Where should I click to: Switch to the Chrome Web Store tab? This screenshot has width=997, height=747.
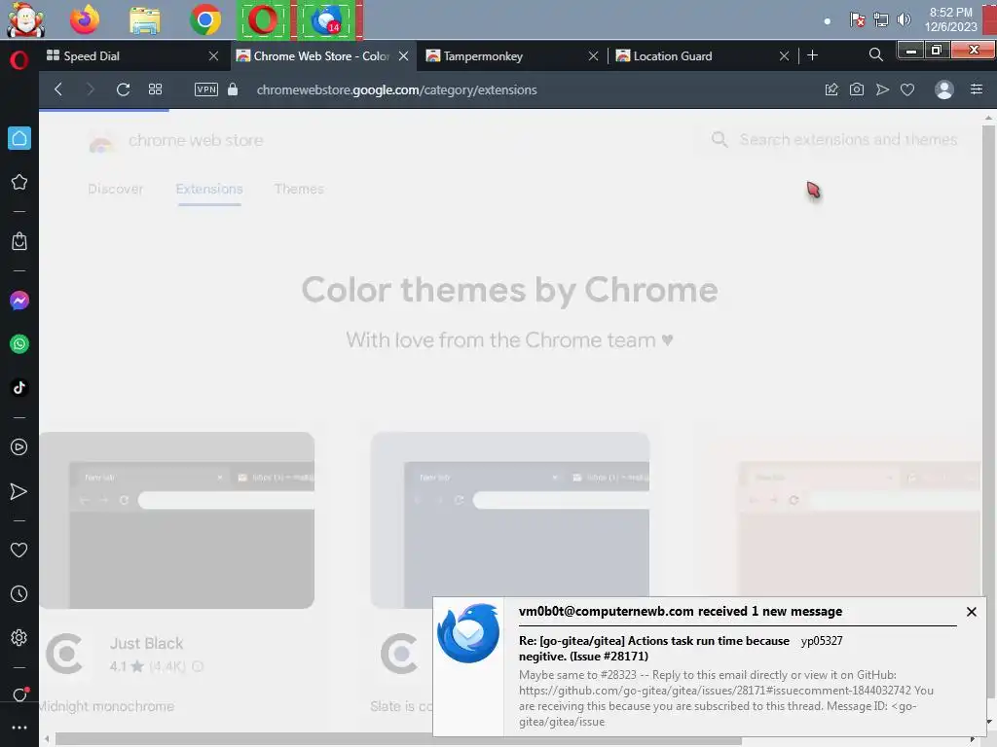pos(322,55)
